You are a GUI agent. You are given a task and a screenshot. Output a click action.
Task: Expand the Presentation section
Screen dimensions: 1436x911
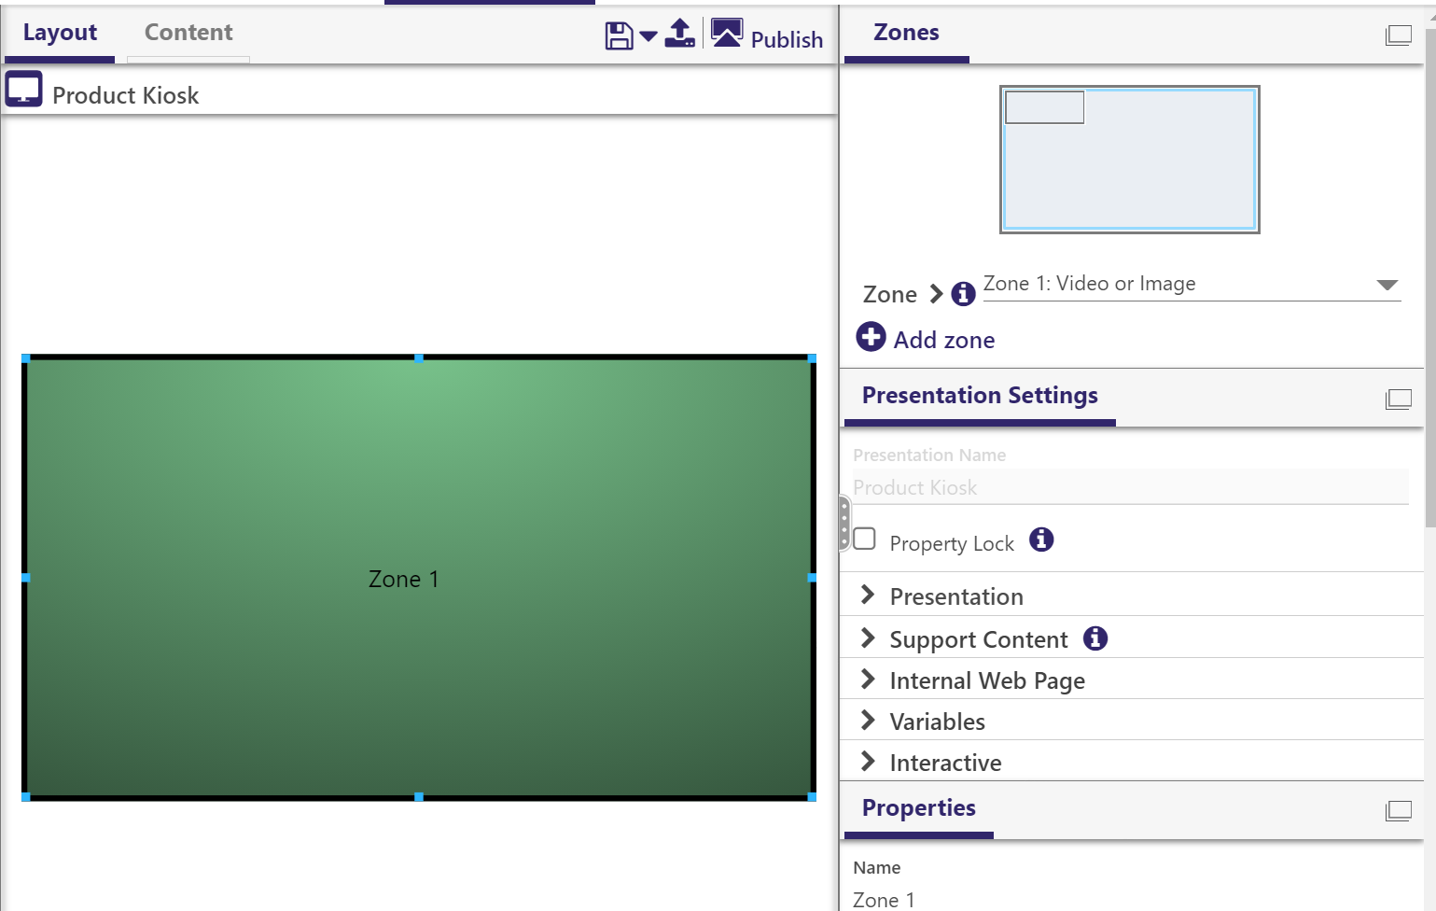coord(956,596)
